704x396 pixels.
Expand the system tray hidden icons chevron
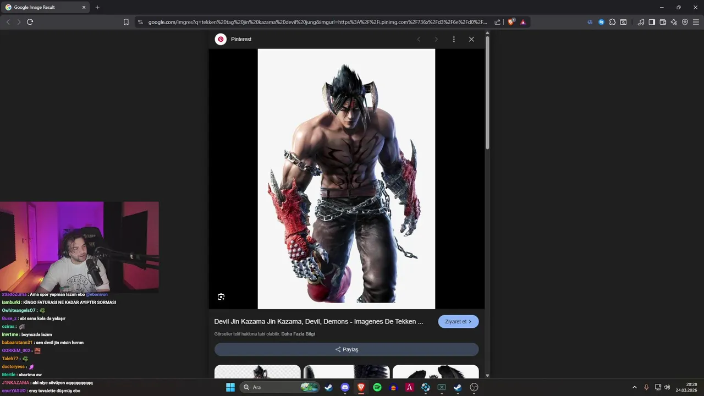tap(635, 387)
